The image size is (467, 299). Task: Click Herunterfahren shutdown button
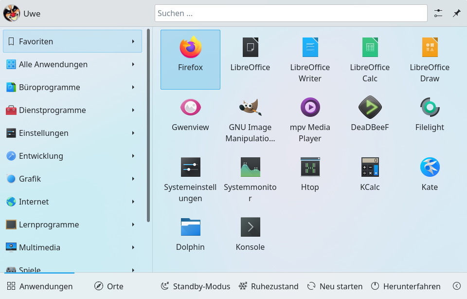tap(406, 286)
